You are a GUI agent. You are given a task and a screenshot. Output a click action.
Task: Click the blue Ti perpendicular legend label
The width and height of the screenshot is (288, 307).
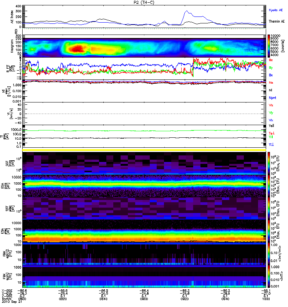click(x=271, y=145)
